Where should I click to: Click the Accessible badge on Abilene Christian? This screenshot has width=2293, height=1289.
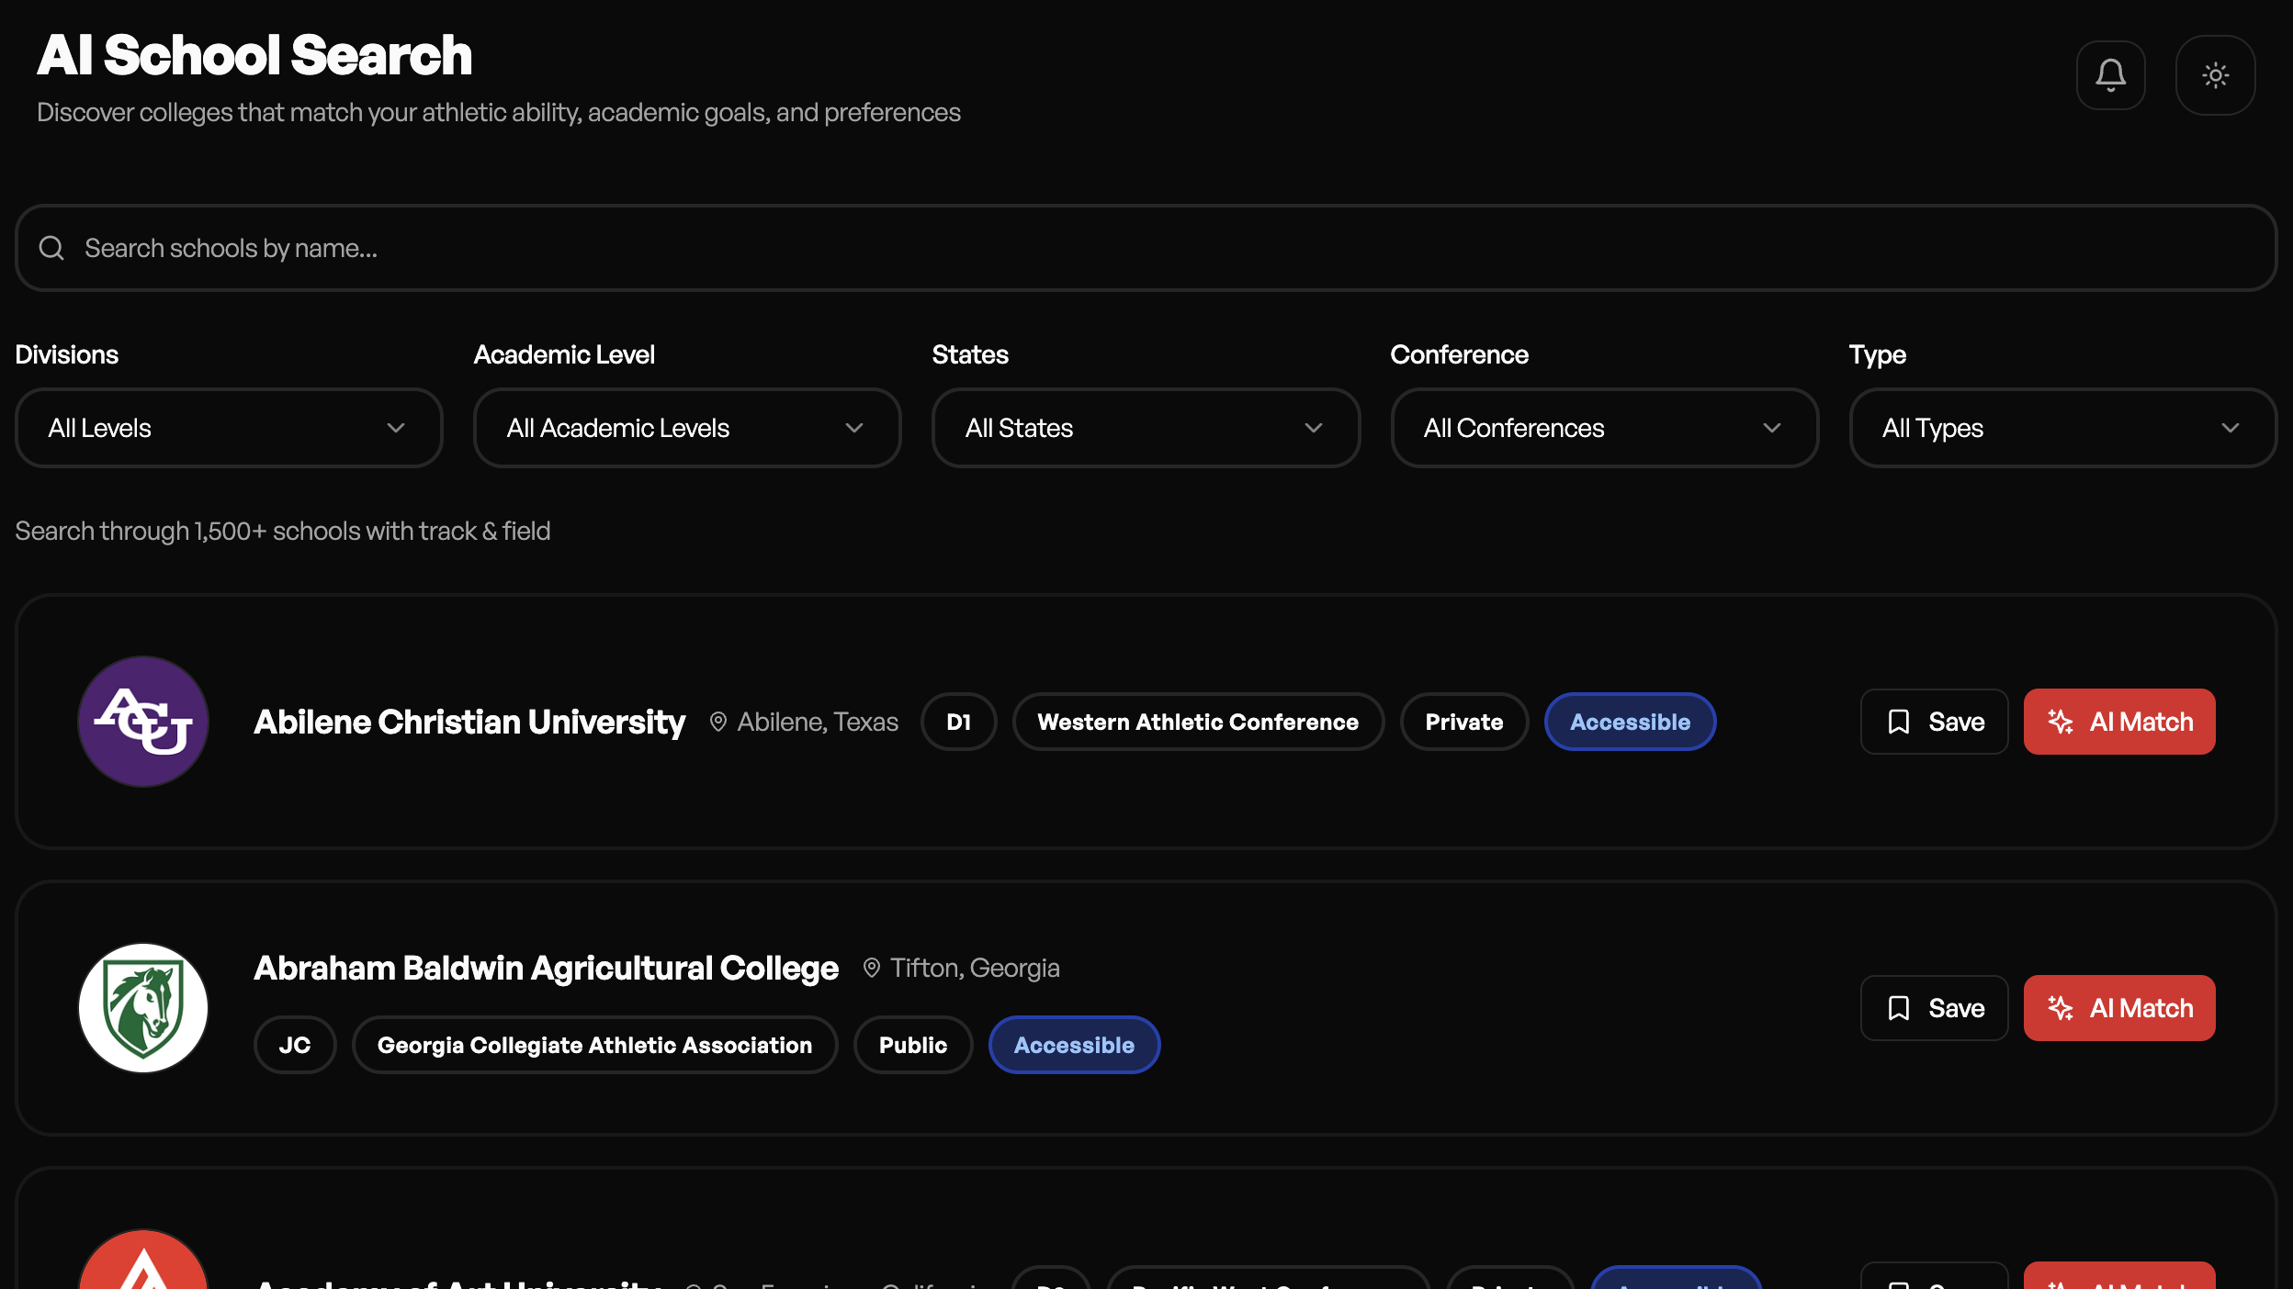(1630, 722)
